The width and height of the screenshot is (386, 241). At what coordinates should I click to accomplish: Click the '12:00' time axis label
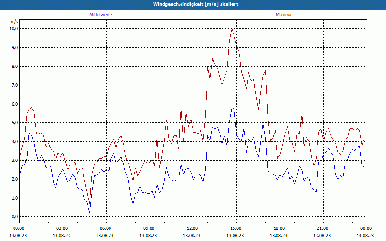point(192,228)
